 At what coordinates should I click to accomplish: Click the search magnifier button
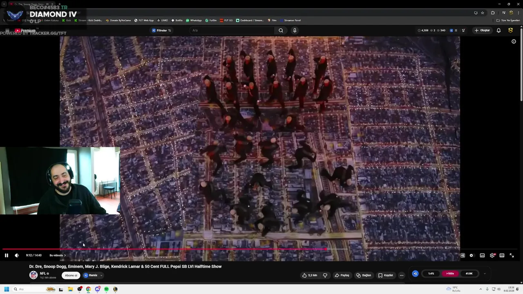(281, 30)
